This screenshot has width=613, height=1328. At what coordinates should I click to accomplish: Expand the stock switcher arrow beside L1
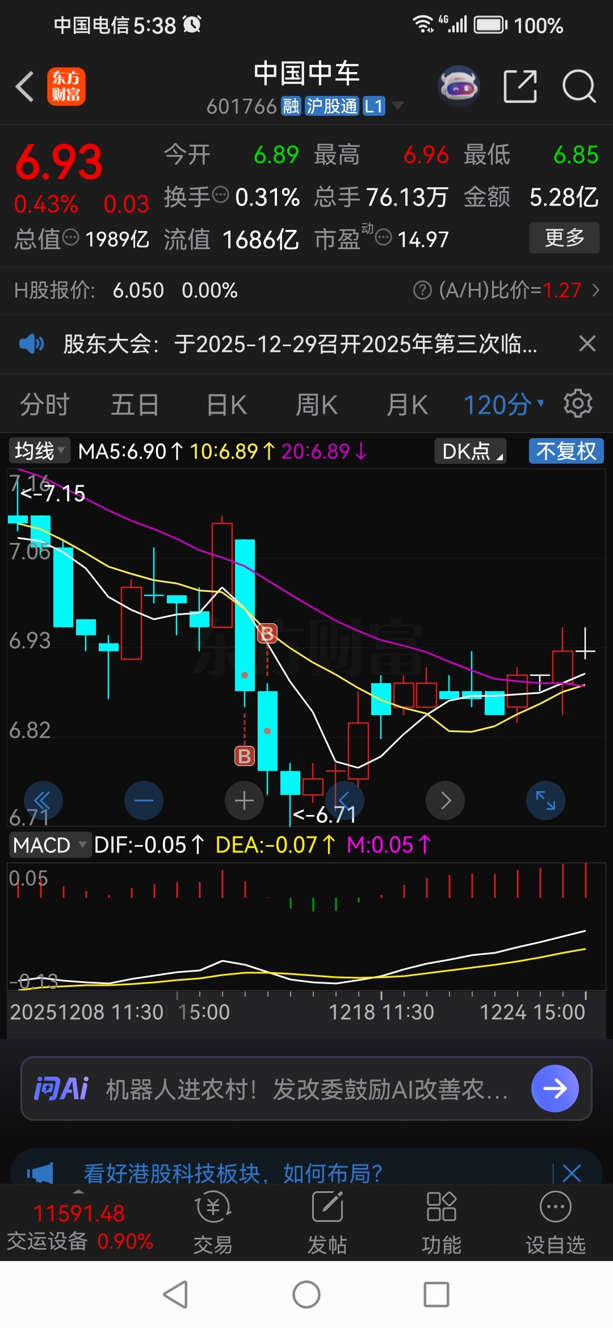click(x=398, y=106)
